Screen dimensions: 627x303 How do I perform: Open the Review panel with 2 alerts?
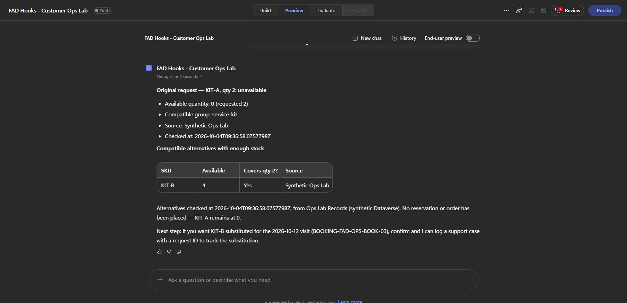coord(567,10)
